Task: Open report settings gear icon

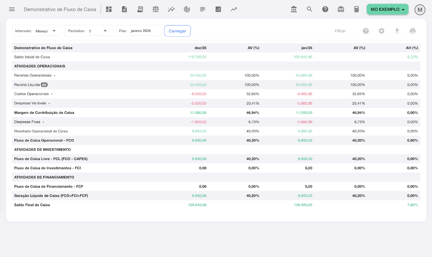Action: click(382, 31)
